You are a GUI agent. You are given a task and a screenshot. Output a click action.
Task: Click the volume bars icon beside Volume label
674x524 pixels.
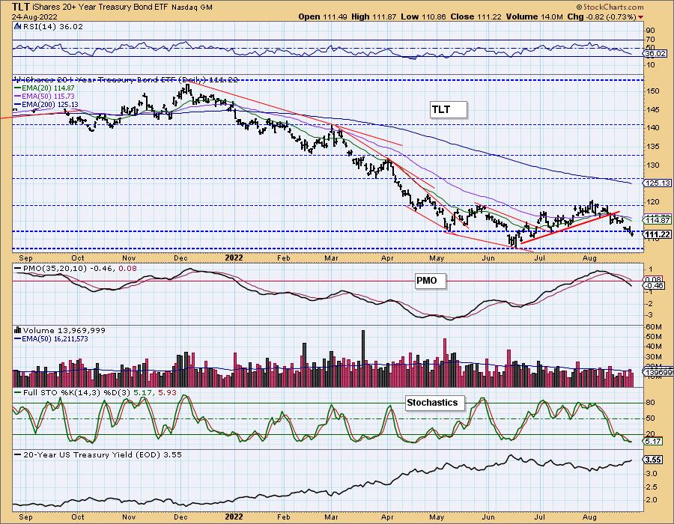[18, 330]
